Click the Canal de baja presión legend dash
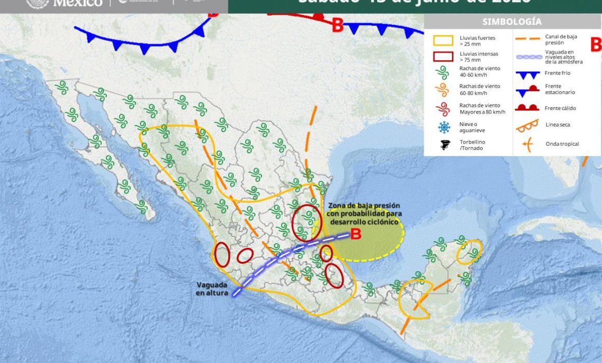The height and width of the screenshot is (363, 602). click(x=527, y=39)
